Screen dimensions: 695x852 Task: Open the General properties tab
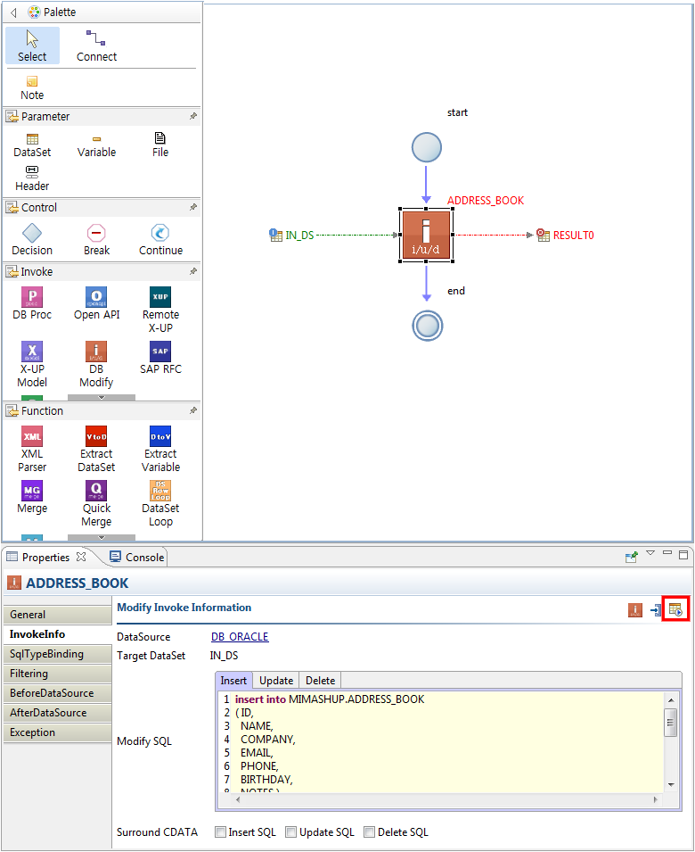coord(57,614)
